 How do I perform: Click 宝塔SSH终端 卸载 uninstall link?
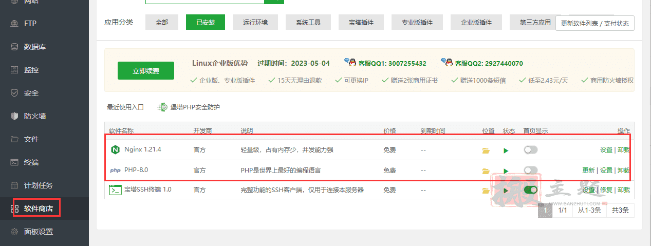click(624, 190)
